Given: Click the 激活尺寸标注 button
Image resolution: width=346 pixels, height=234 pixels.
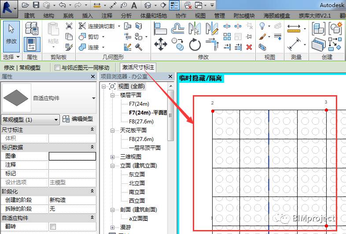Looking at the screenshot, I should [138, 67].
